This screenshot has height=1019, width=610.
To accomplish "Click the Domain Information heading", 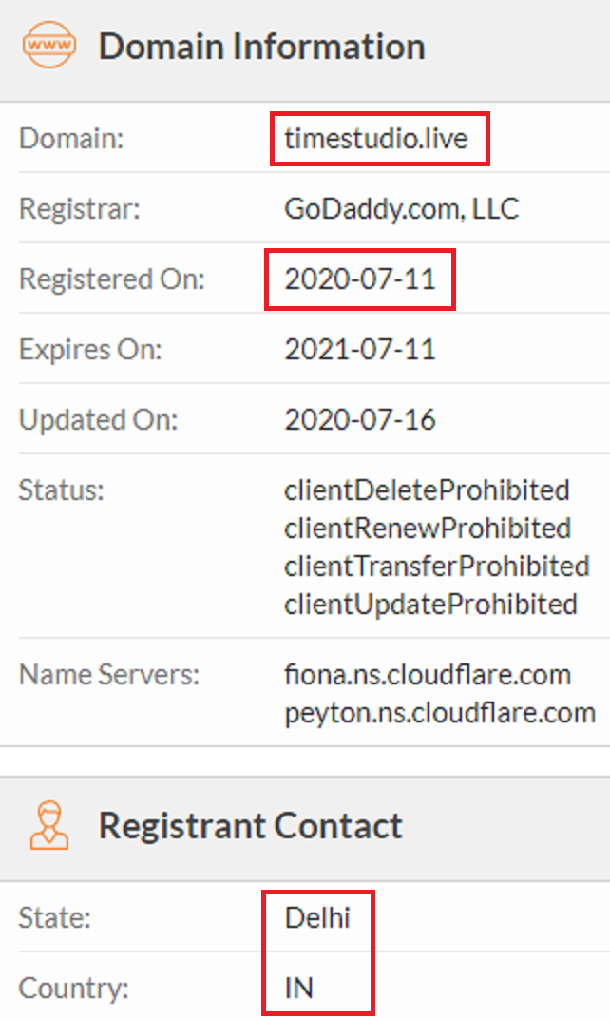I will point(261,46).
